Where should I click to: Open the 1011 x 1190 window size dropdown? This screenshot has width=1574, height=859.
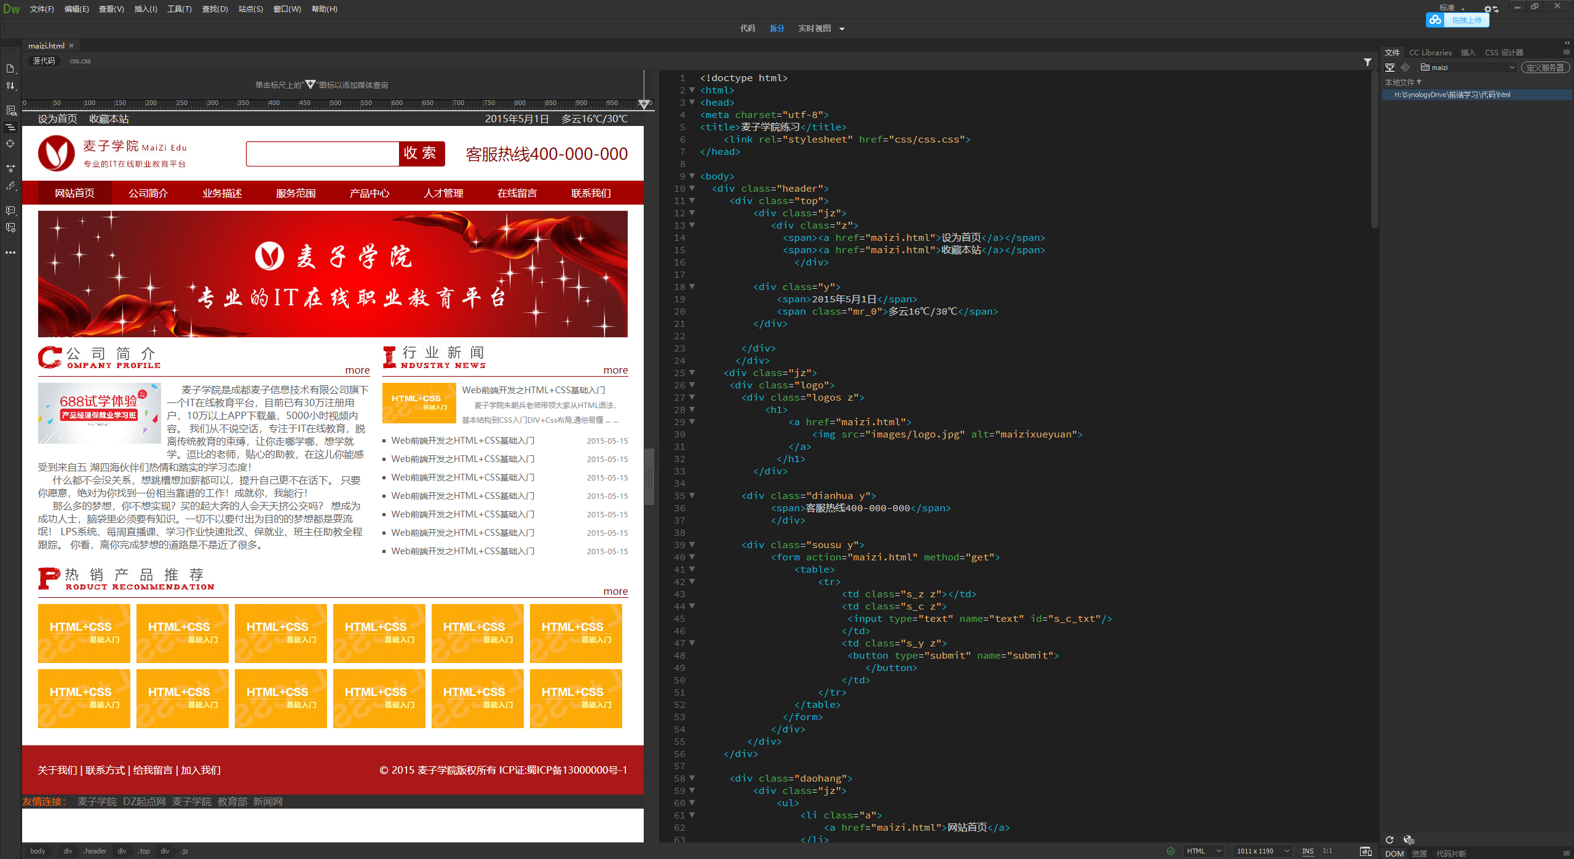1262,851
